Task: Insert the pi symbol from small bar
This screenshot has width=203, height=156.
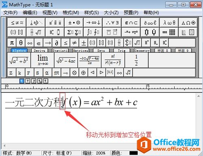Action: point(12,43)
